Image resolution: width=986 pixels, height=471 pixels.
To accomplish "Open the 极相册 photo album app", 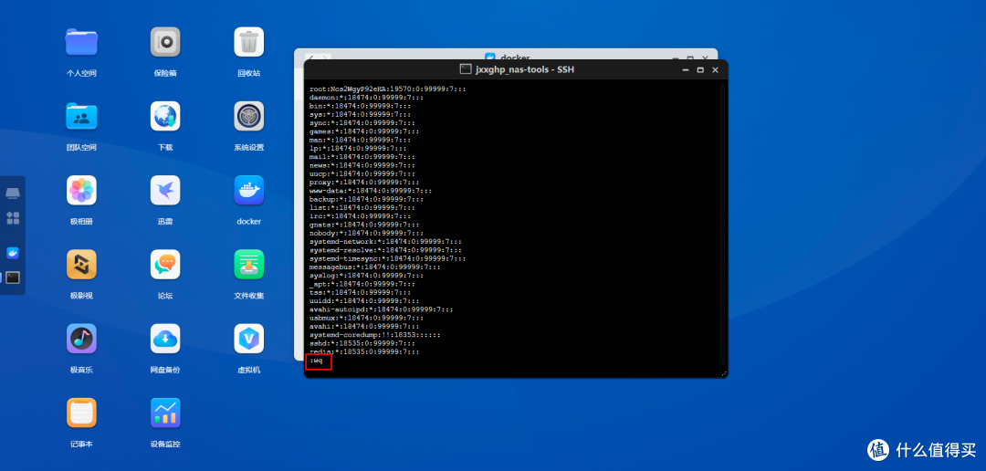I will coord(81,190).
